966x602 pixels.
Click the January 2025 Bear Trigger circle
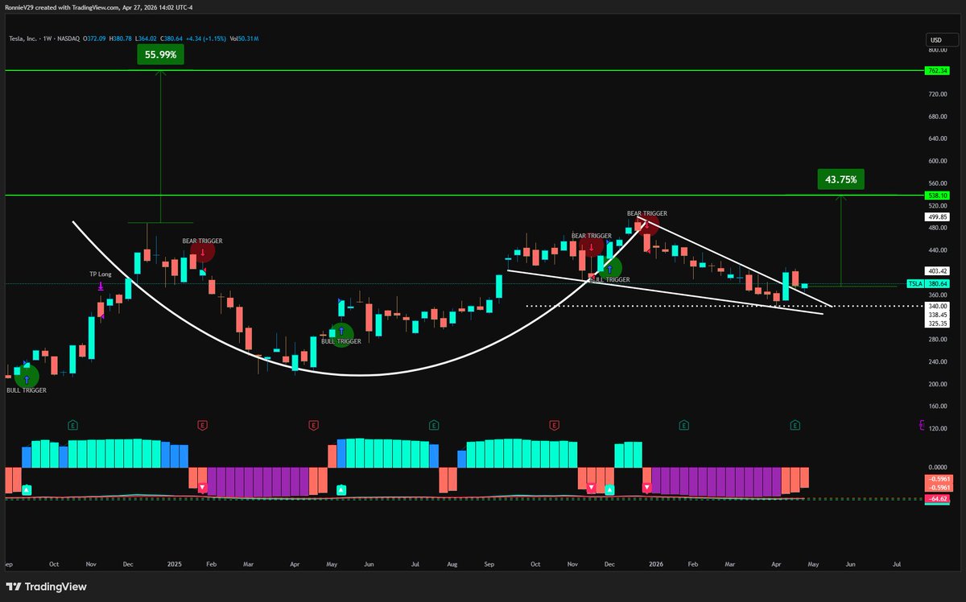point(202,252)
